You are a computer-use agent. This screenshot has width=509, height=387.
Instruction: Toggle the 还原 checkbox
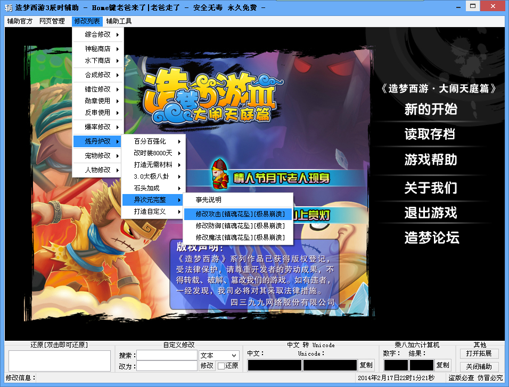[x=221, y=366]
